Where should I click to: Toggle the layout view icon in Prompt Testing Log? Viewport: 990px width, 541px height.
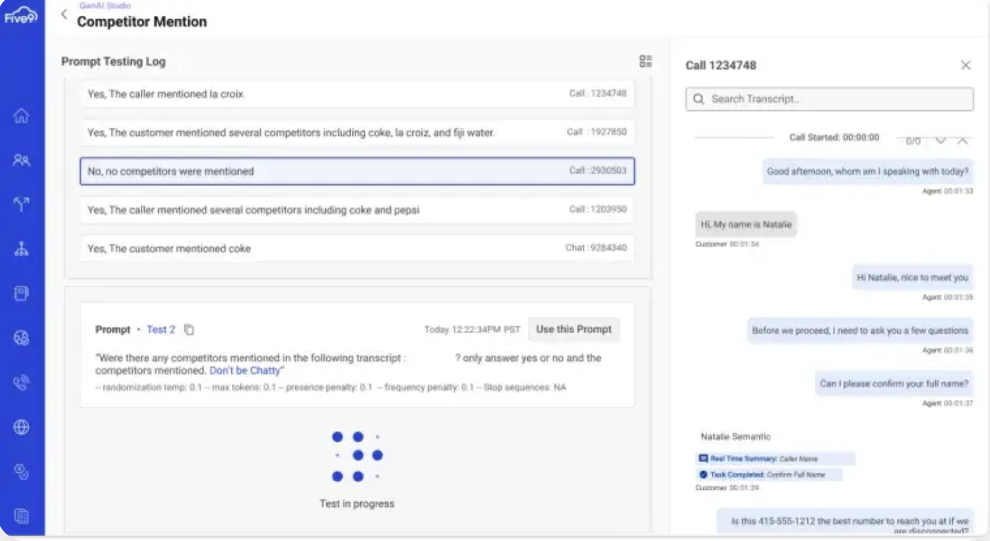(645, 61)
